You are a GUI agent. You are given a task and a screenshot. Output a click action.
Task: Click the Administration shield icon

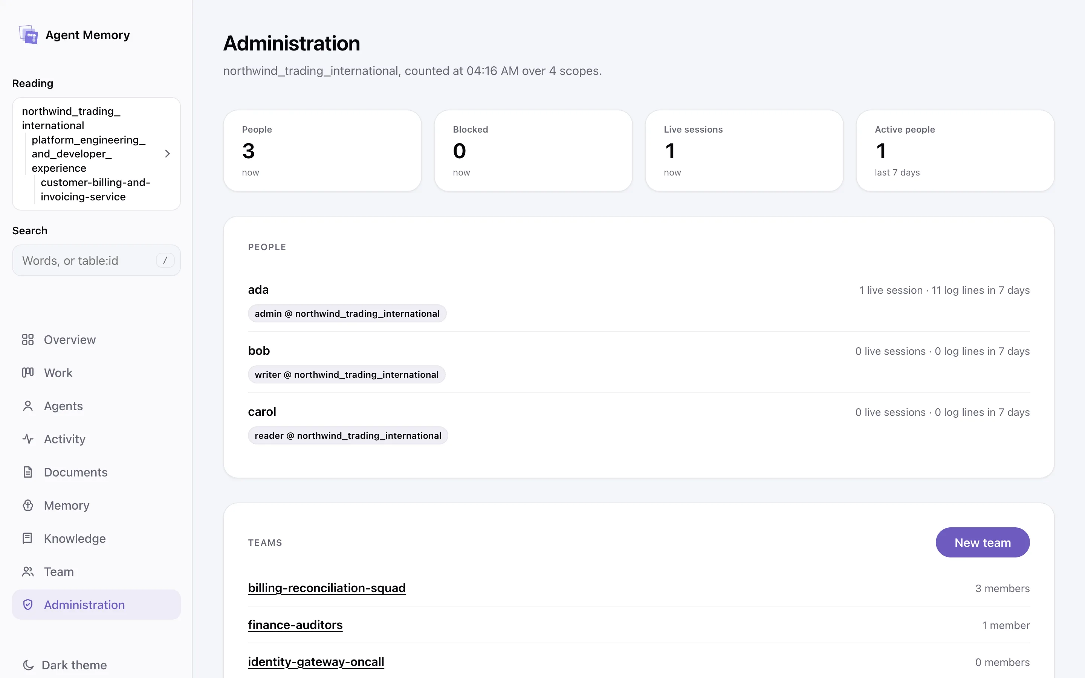28,605
